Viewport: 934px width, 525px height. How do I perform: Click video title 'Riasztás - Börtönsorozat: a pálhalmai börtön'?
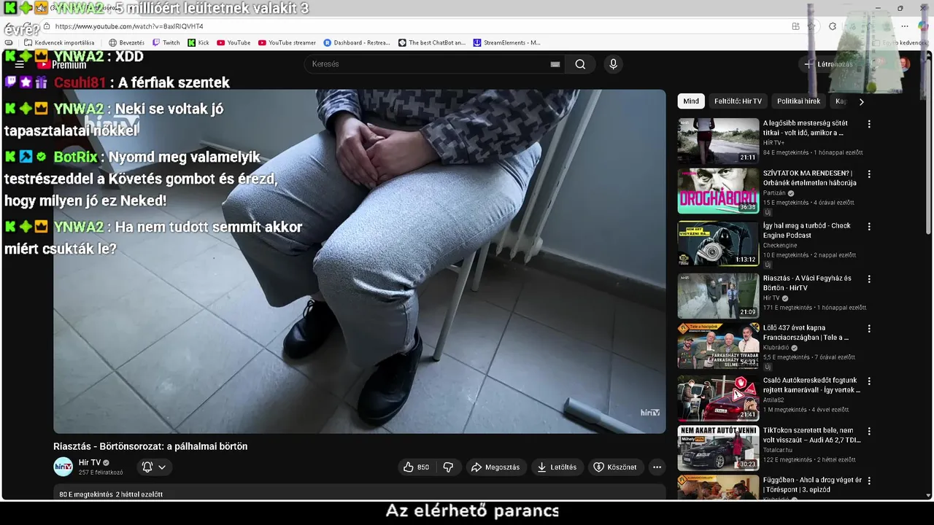click(150, 446)
